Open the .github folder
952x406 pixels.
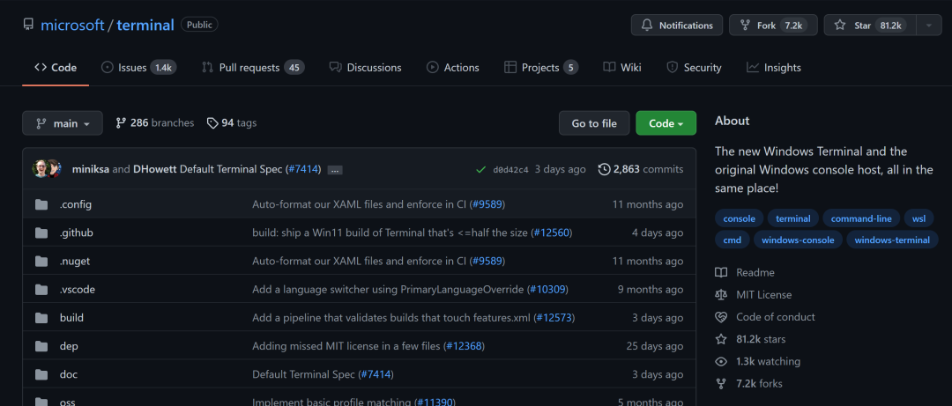click(x=77, y=233)
